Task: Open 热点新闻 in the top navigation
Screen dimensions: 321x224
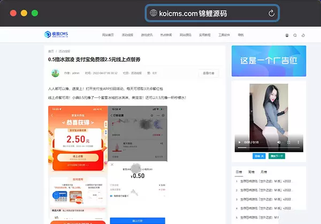Action: pos(166,35)
